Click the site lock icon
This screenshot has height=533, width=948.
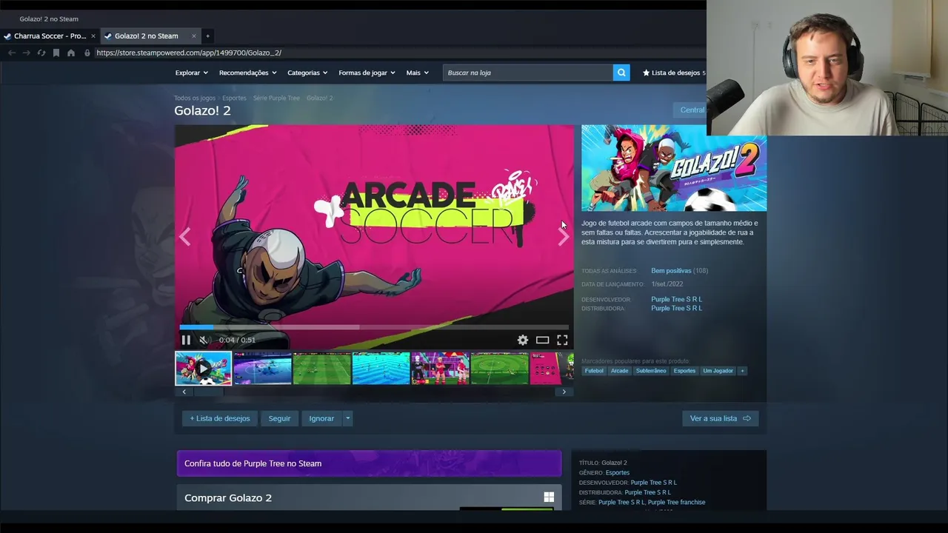[x=87, y=53]
